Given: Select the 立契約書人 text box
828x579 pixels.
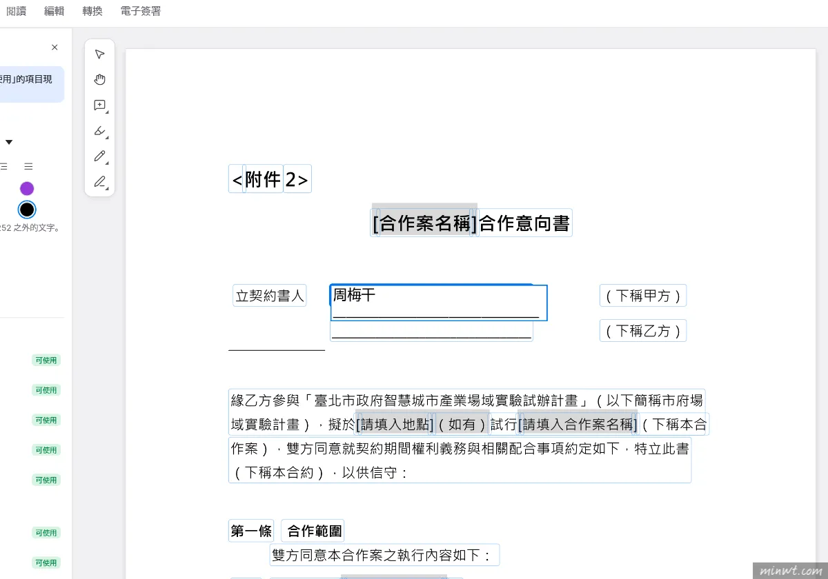Looking at the screenshot, I should pos(270,296).
